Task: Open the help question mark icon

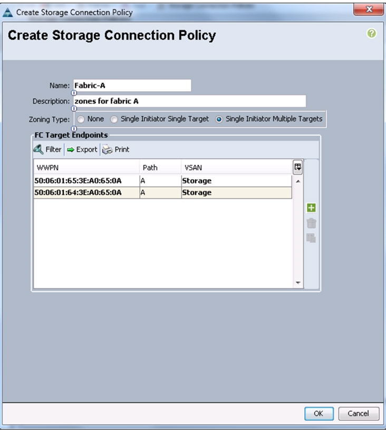Action: click(371, 34)
